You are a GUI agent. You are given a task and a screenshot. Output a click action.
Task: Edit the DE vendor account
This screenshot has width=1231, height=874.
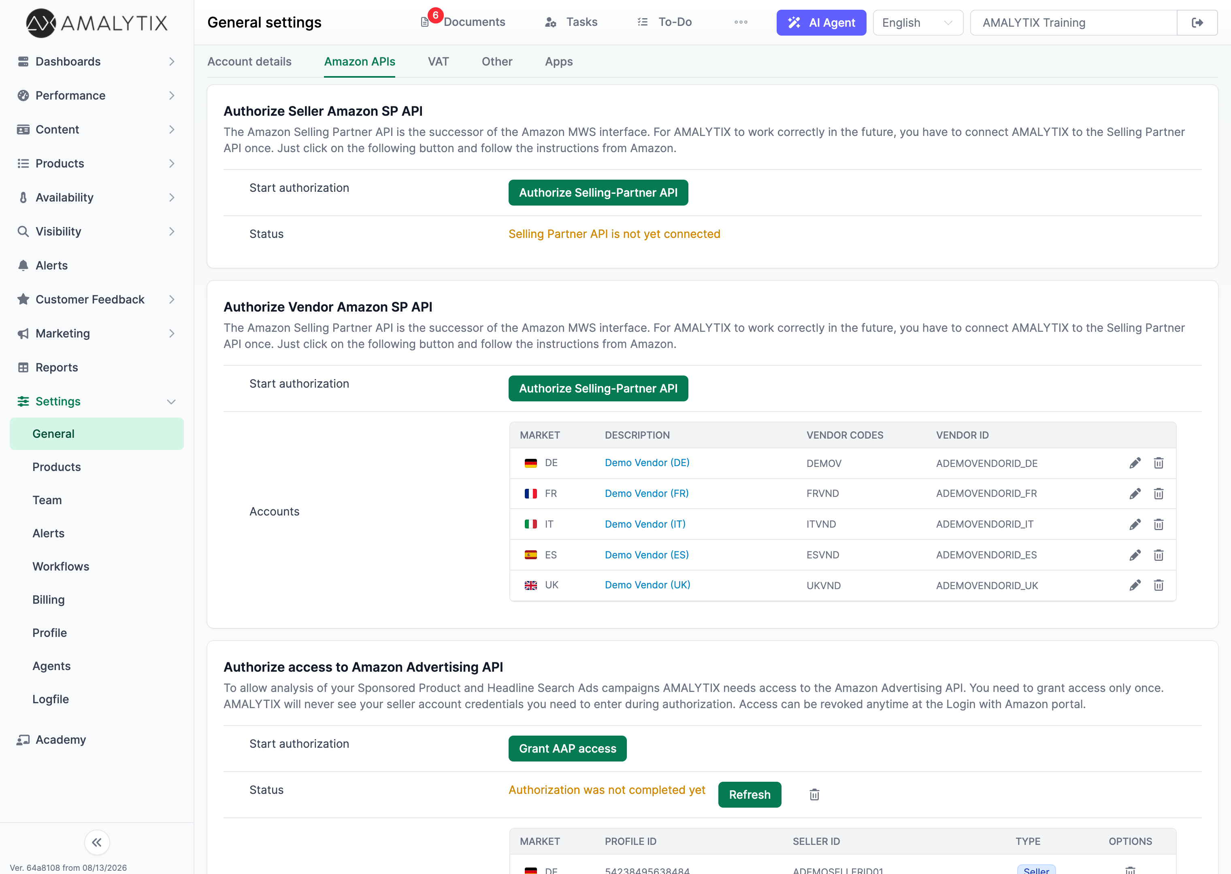tap(1135, 463)
